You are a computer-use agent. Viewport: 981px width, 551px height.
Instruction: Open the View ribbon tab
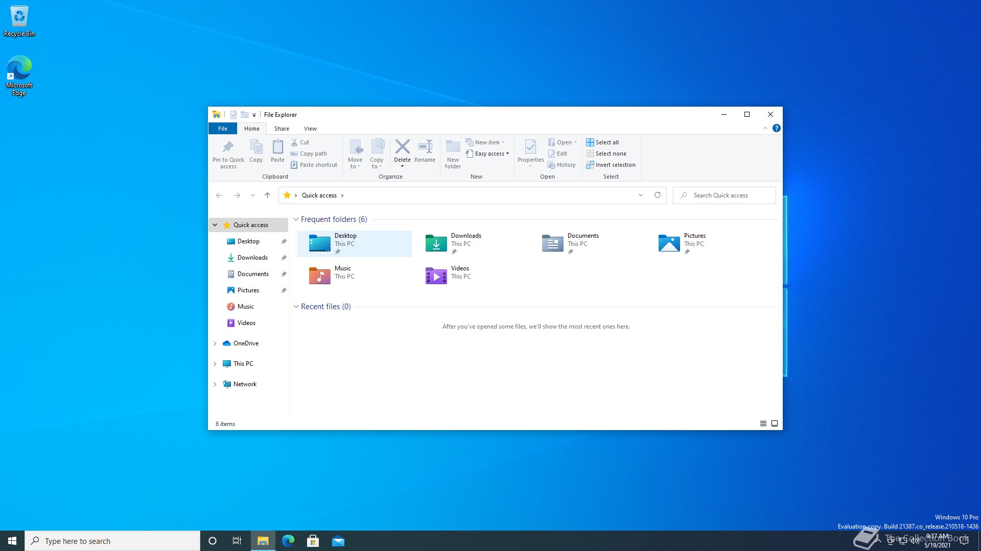tap(310, 129)
